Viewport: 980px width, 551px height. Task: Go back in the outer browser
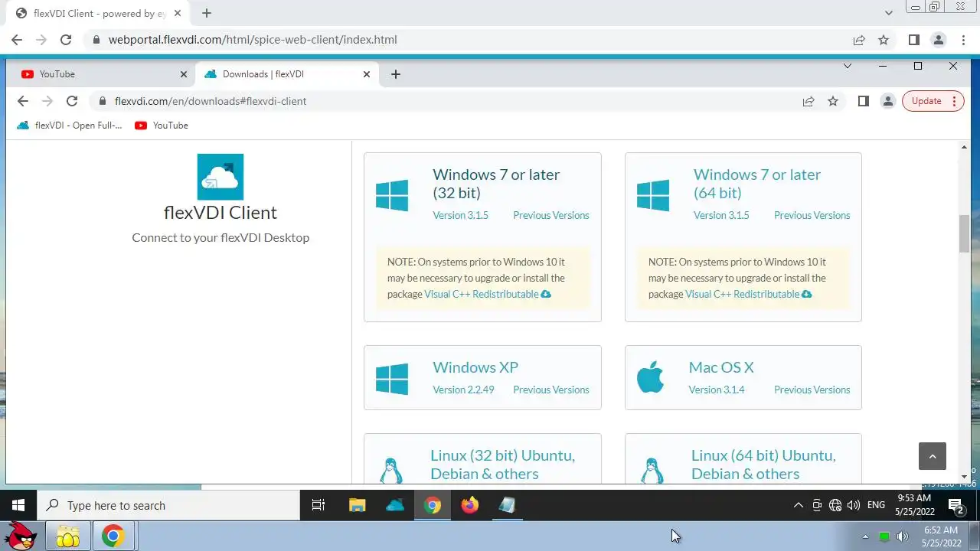[17, 40]
